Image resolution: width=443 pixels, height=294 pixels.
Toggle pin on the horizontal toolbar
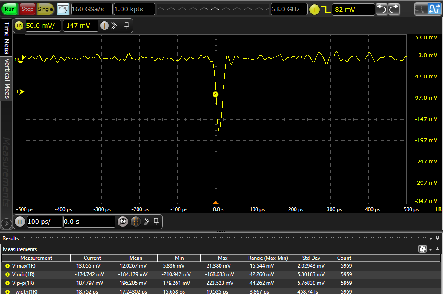click(x=156, y=221)
